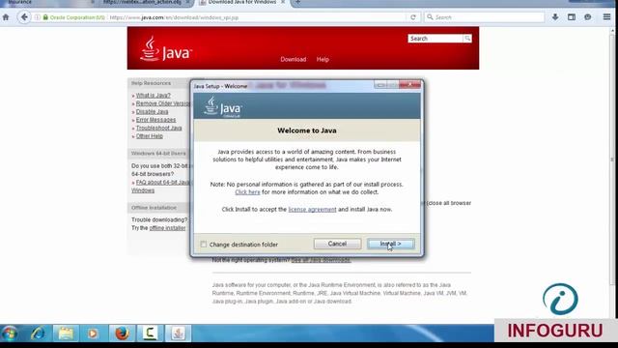Click the Install button in Java Setup

point(390,244)
